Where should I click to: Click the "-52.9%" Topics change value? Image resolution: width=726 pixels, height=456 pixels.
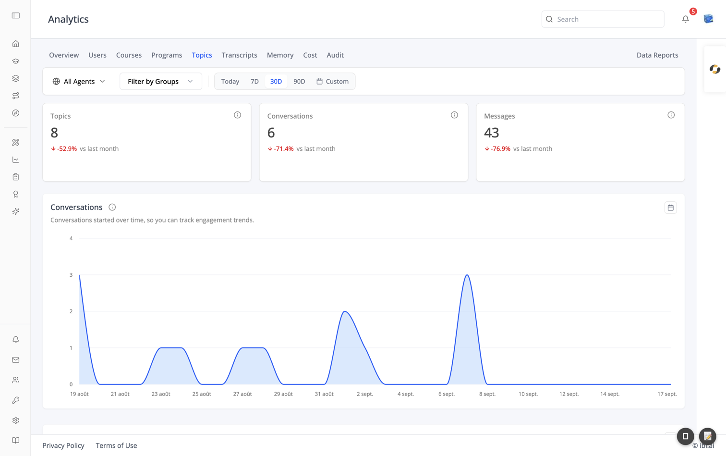(x=67, y=148)
